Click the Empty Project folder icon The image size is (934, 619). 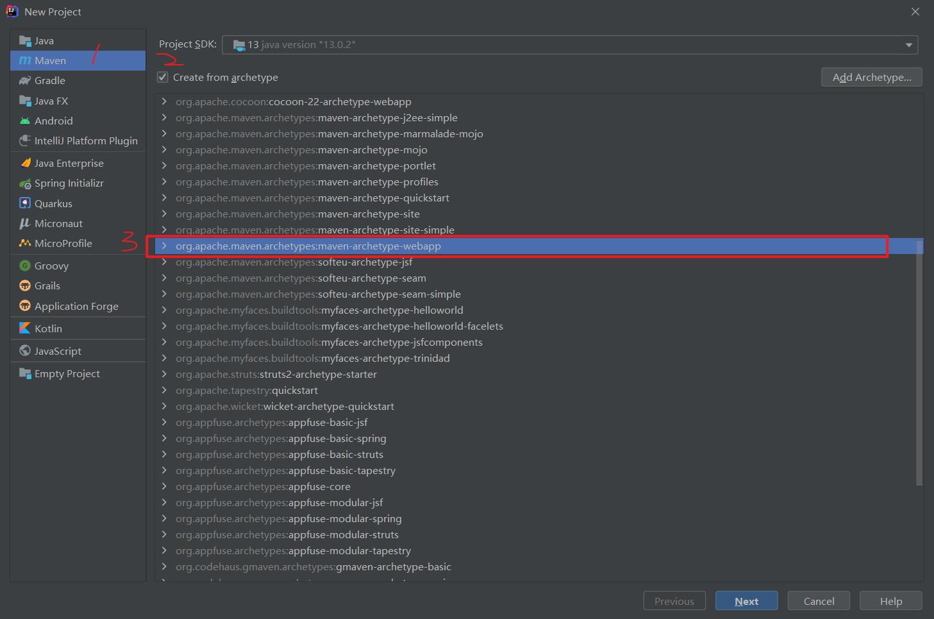point(25,373)
